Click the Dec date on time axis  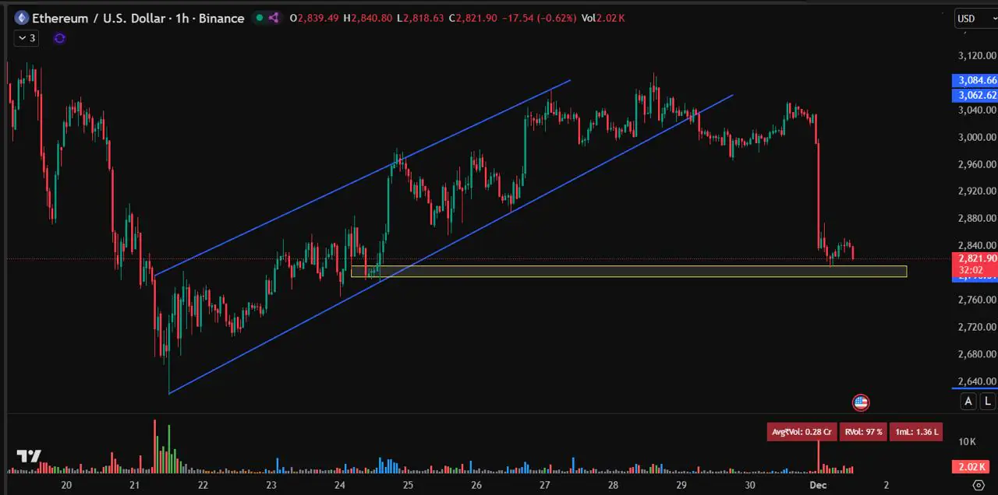click(818, 485)
